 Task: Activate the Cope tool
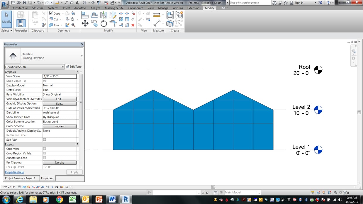pos(56,13)
